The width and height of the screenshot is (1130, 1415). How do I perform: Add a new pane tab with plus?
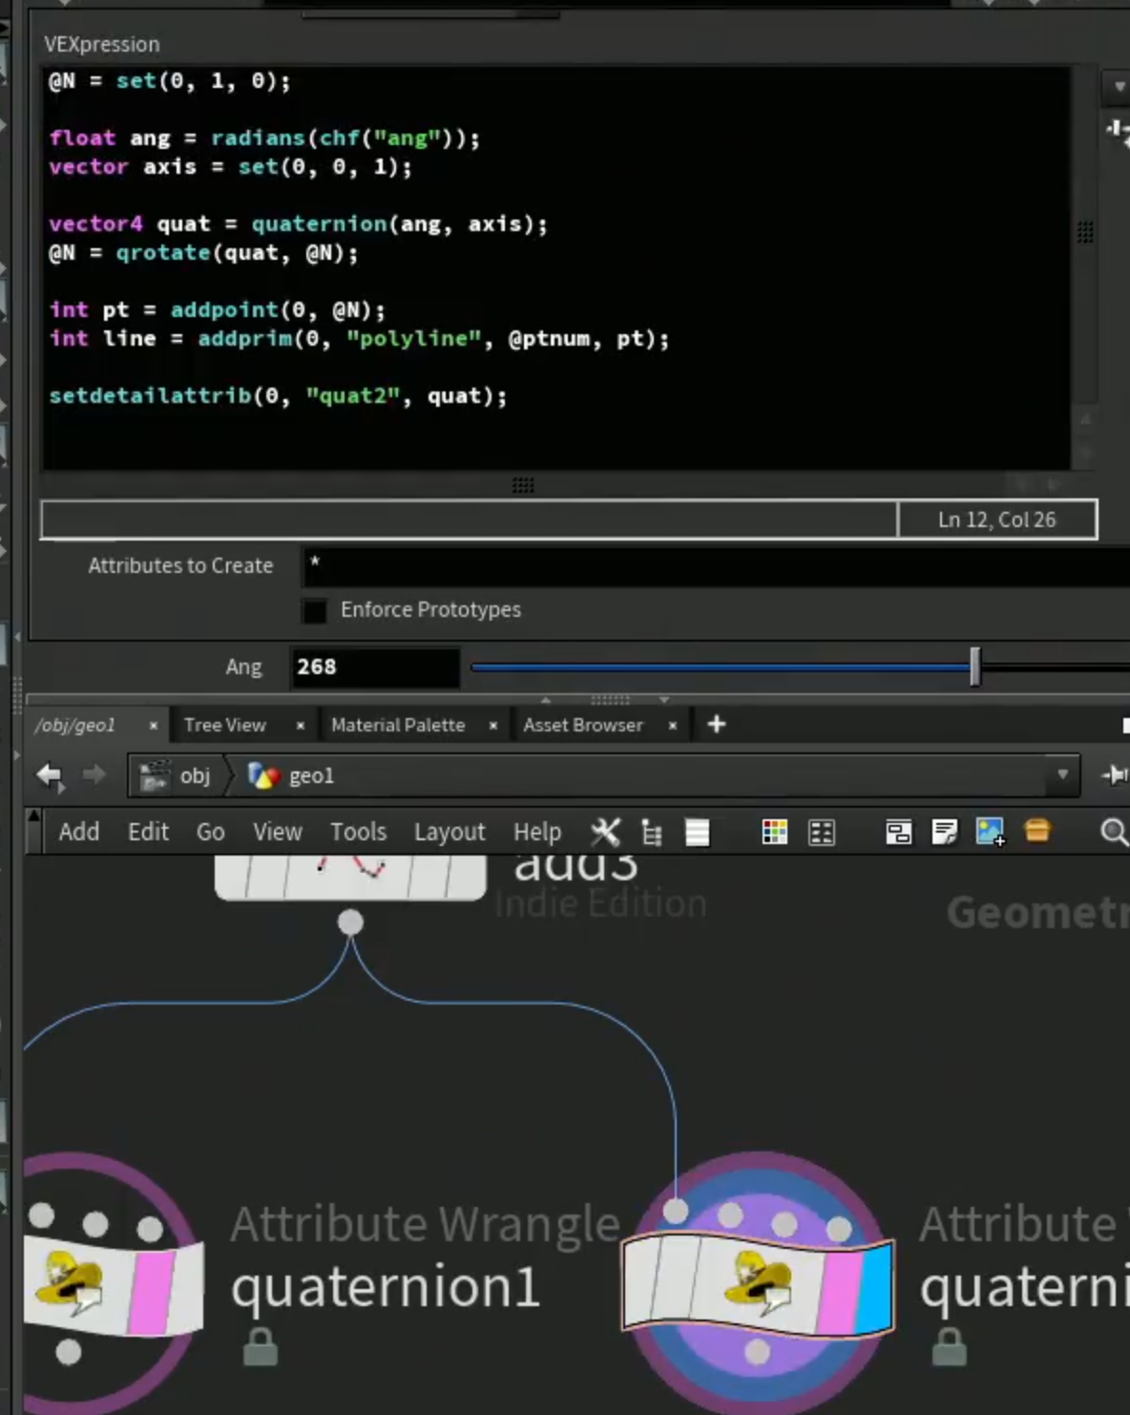coord(717,725)
